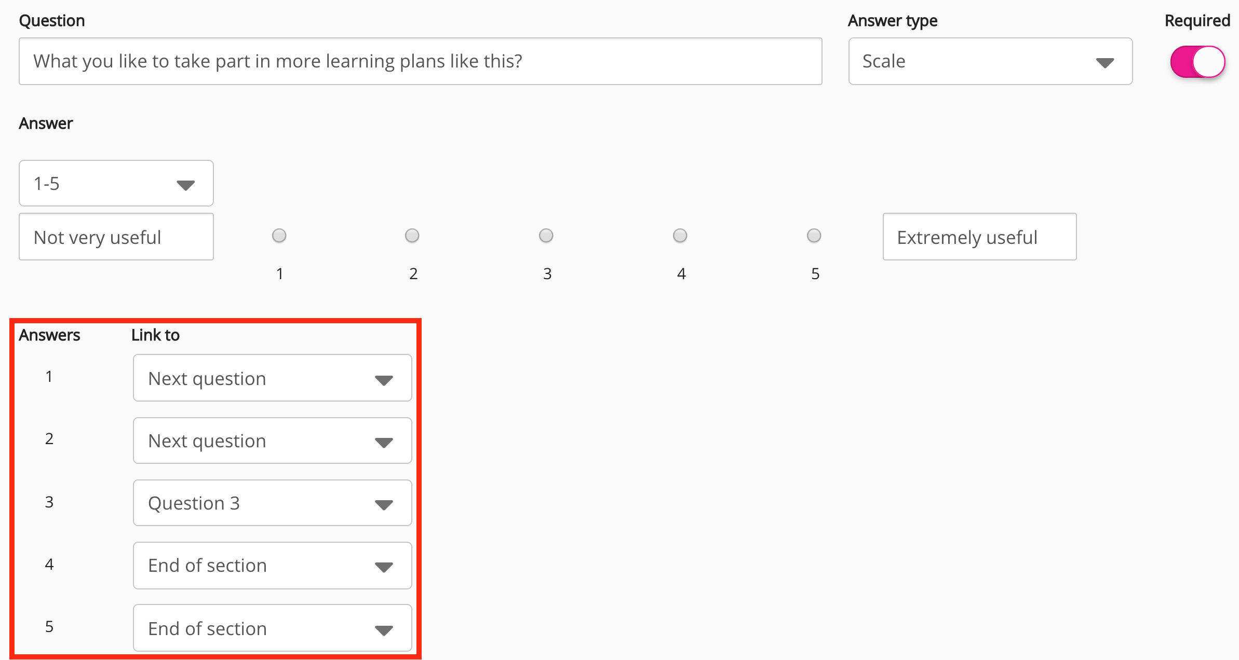Select radio button for scale value 3

pyautogui.click(x=546, y=236)
